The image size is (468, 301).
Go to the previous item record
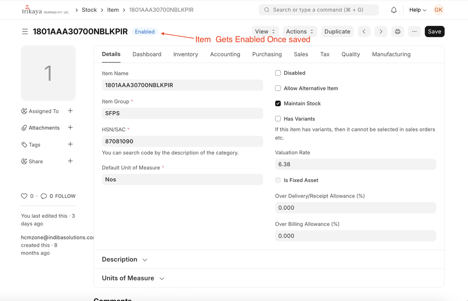[x=364, y=31]
